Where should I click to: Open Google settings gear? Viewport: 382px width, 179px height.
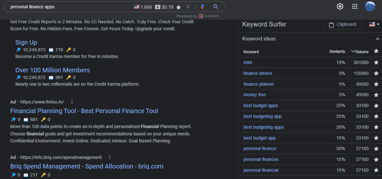click(340, 7)
